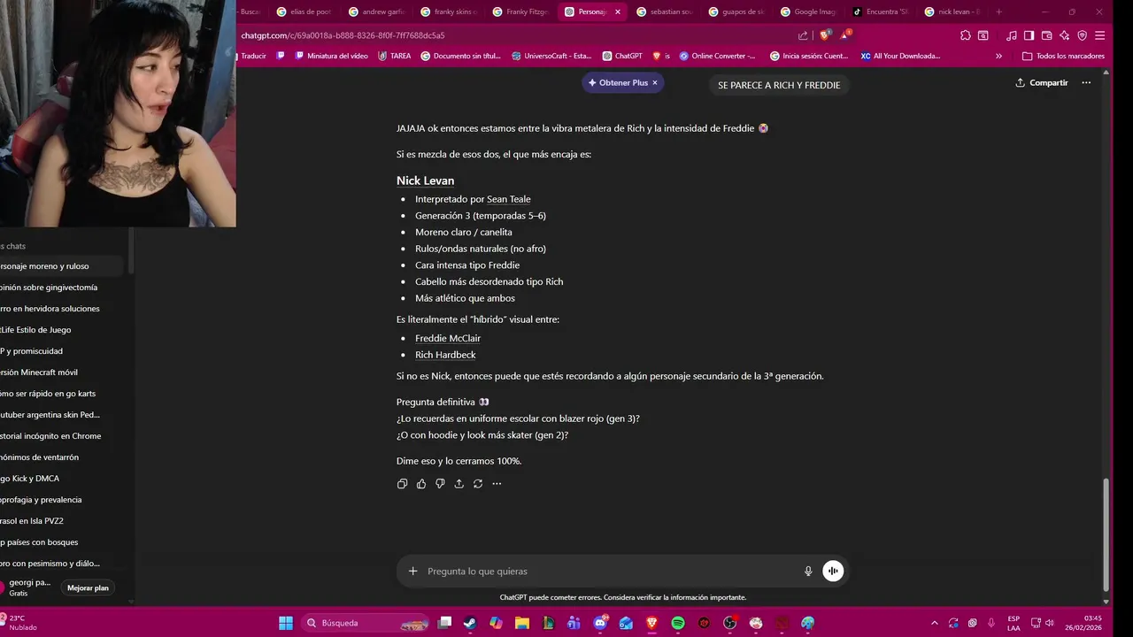Expand the hidden bookmarks overflow chevron
This screenshot has height=637, width=1133.
coord(999,56)
